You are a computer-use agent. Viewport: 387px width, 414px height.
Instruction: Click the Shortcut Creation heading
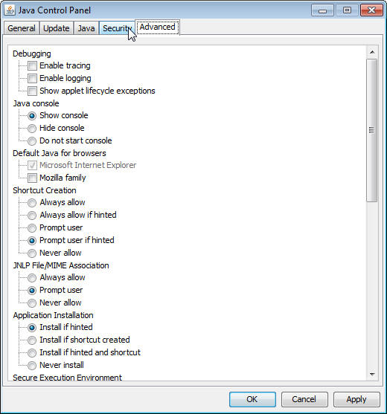[x=45, y=190]
